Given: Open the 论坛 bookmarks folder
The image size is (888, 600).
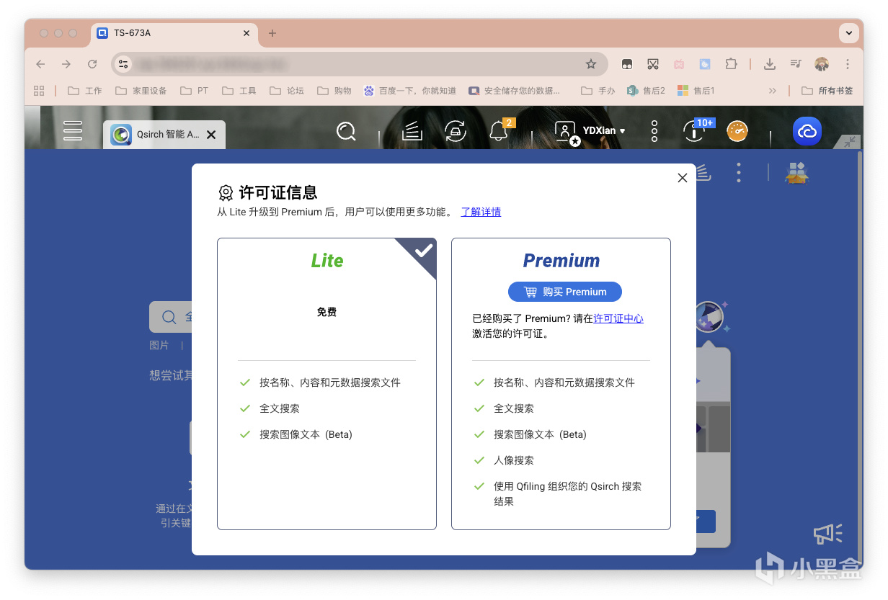Looking at the screenshot, I should pyautogui.click(x=287, y=91).
